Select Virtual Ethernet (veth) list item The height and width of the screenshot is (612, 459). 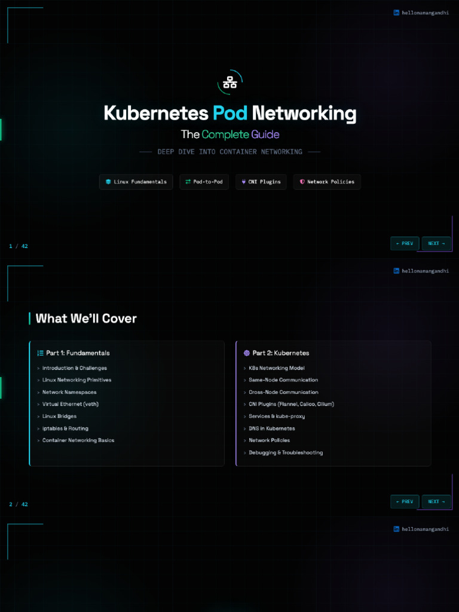(71, 404)
